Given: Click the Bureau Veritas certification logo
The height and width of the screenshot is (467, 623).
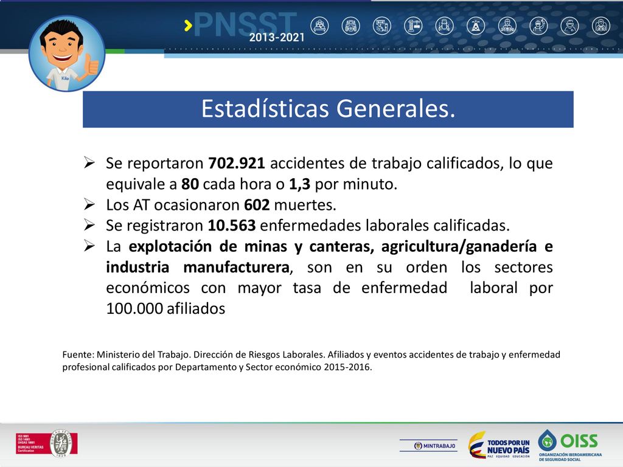Looking at the screenshot, I should tap(46, 443).
